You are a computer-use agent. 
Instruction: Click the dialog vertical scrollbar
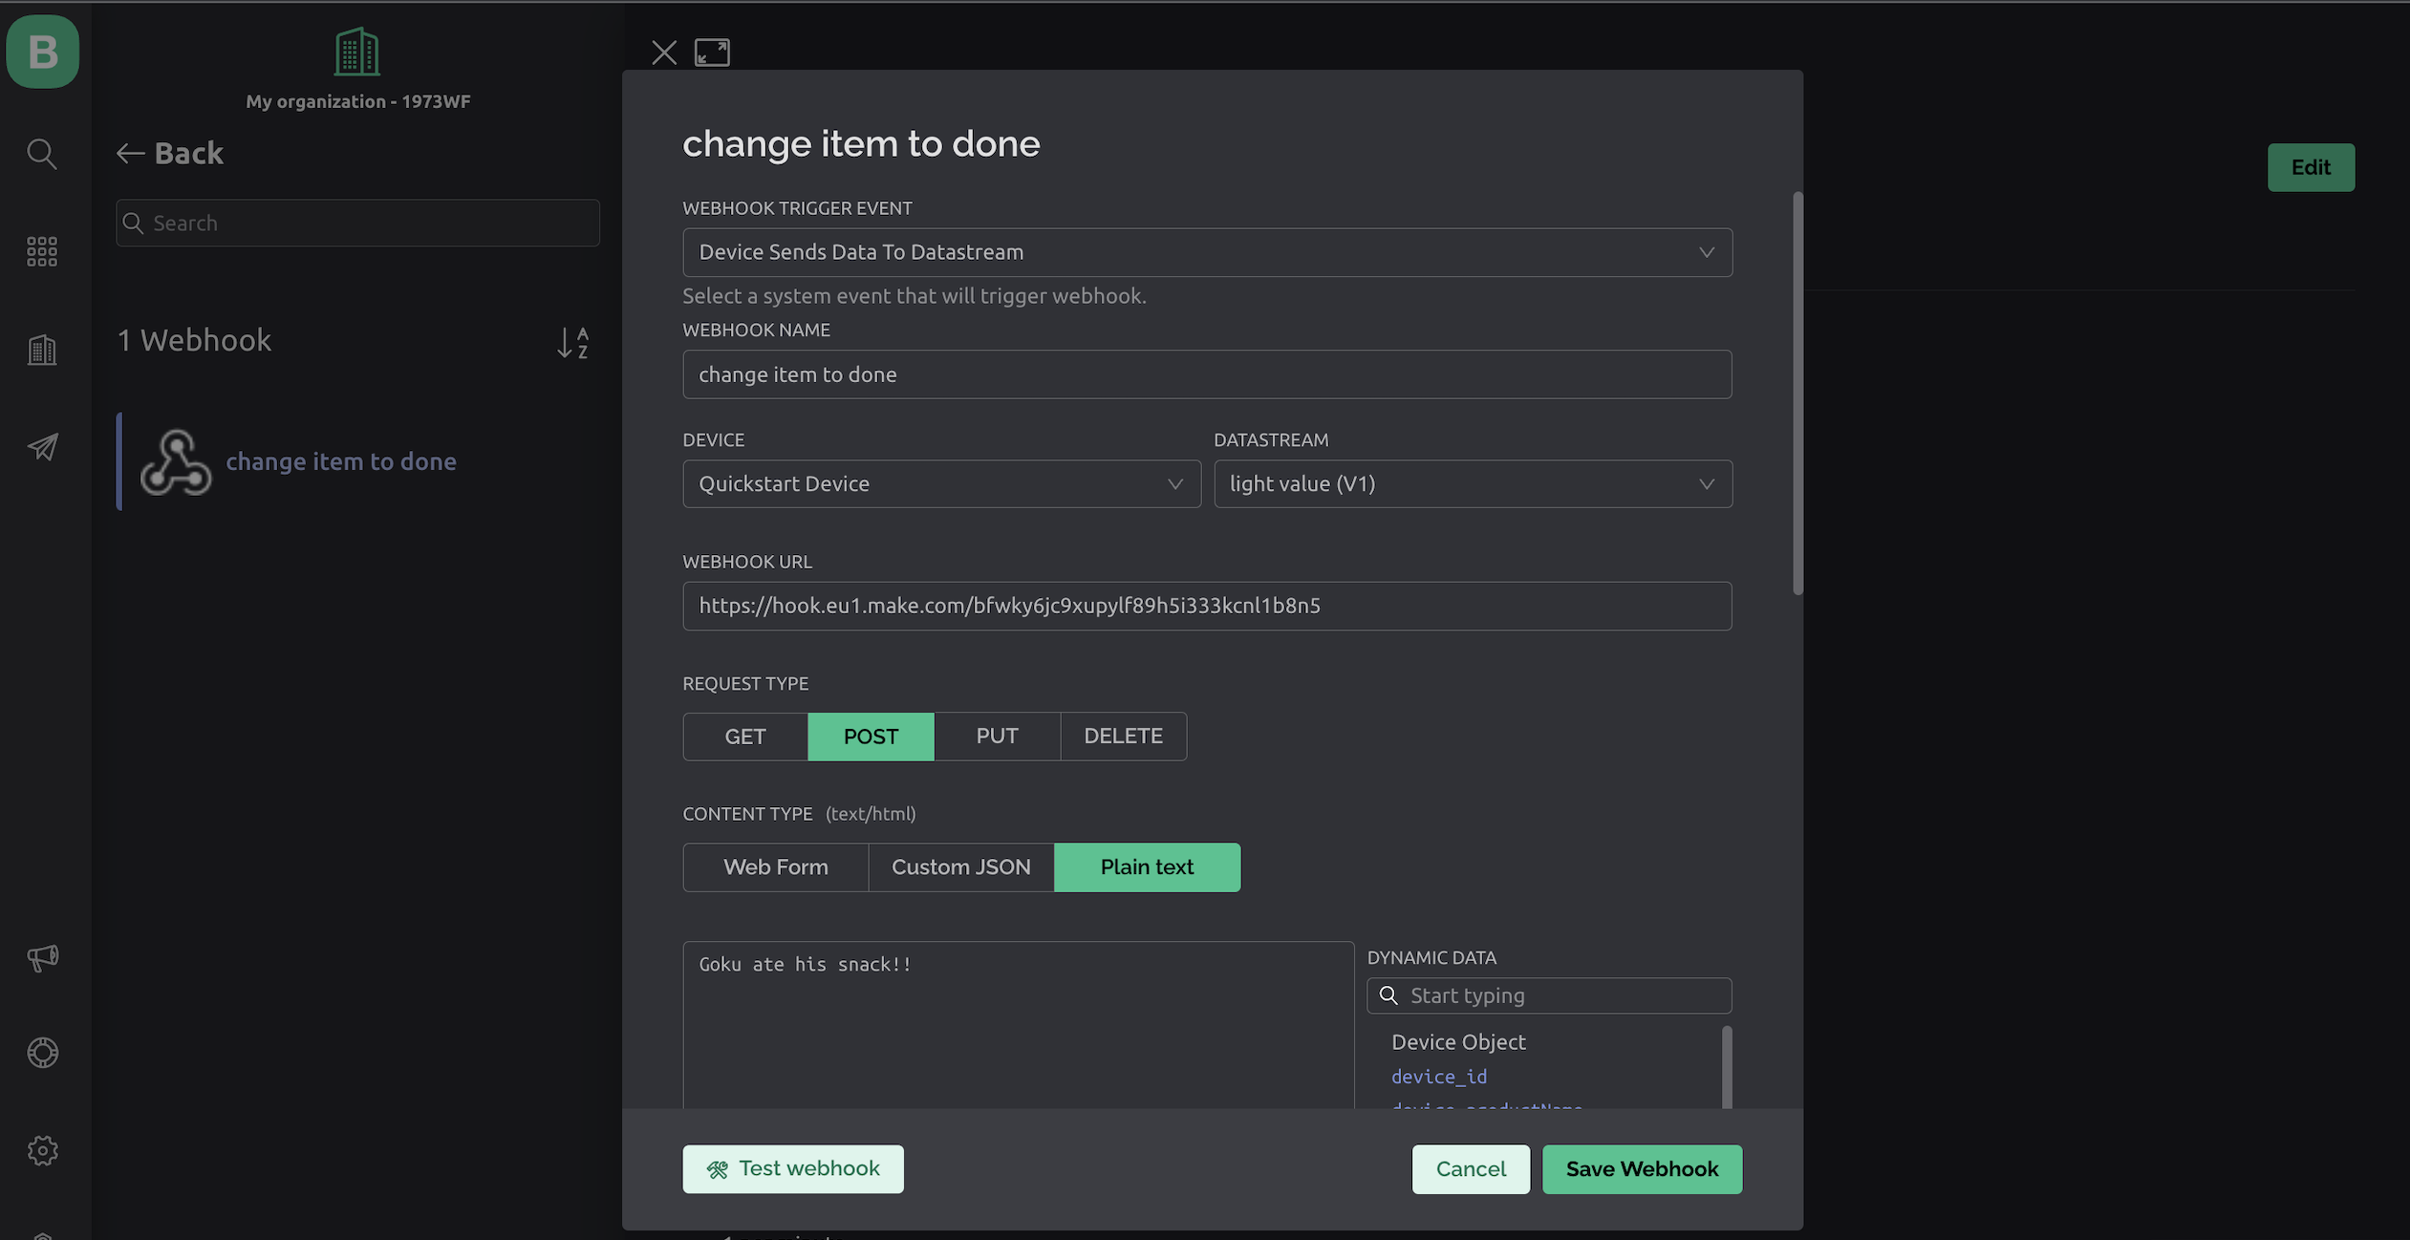coord(1797,394)
